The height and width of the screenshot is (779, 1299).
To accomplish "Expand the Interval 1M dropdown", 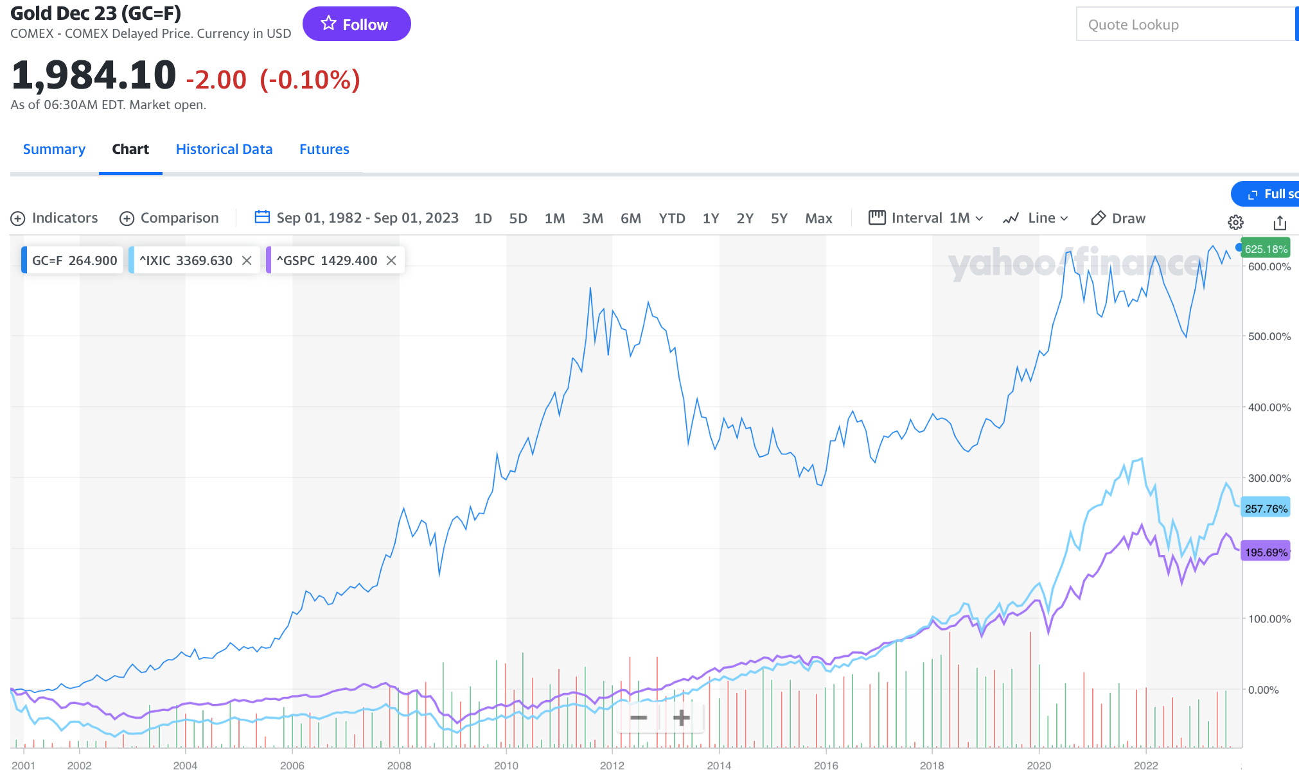I will [x=926, y=218].
